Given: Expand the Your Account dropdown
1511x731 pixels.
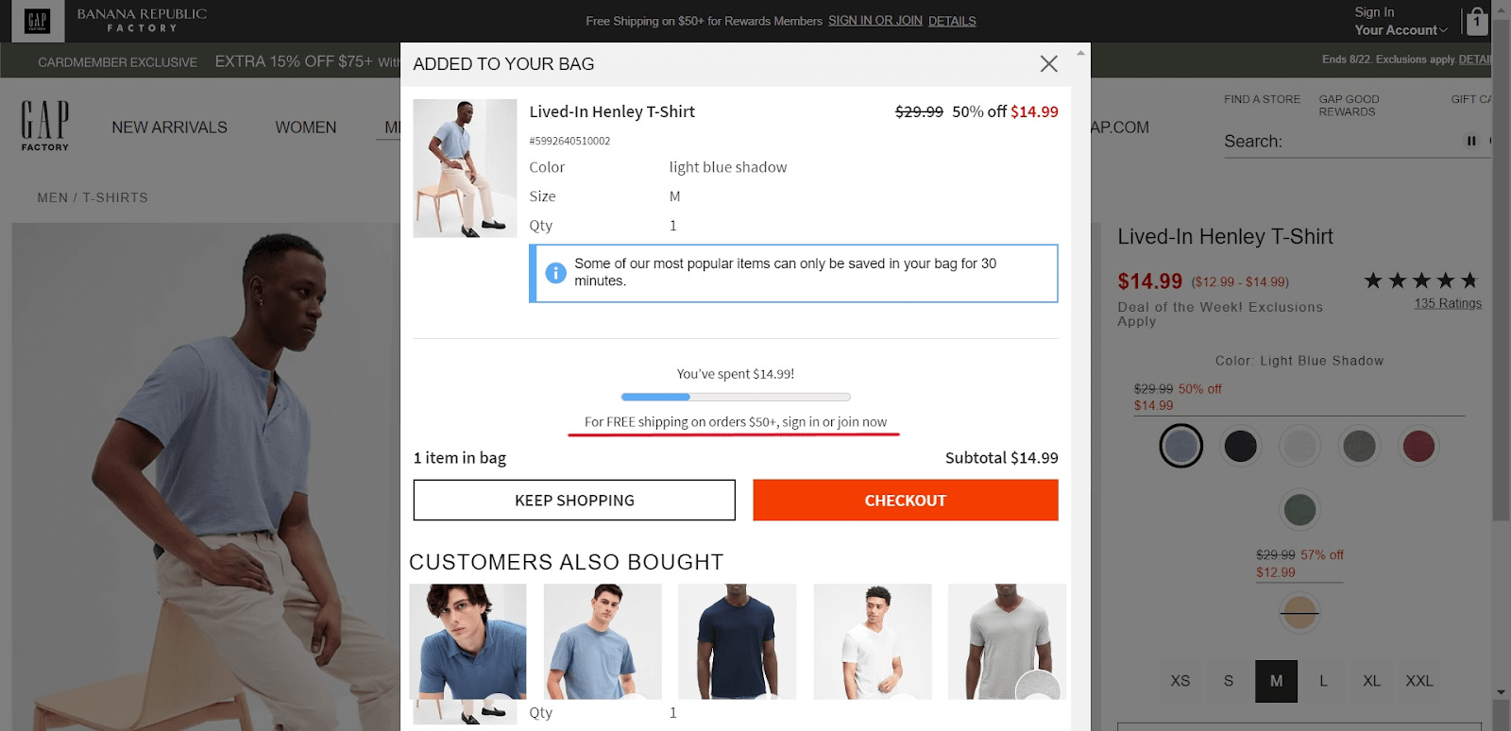Looking at the screenshot, I should point(1401,30).
